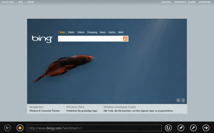Open page tools with the wrench icon
The width and height of the screenshot is (214, 133).
pos(193,128)
